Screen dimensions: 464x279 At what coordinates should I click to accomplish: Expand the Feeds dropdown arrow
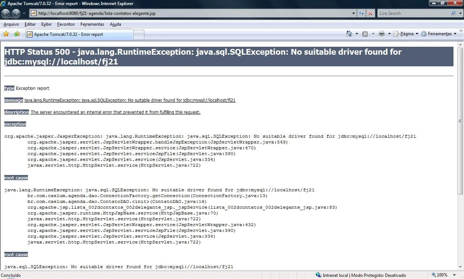coord(373,34)
